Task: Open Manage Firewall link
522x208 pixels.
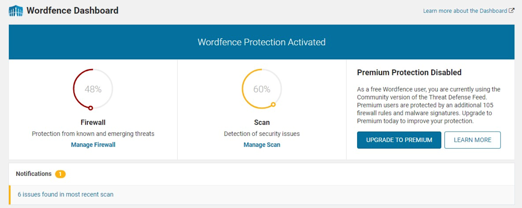Action: 93,145
